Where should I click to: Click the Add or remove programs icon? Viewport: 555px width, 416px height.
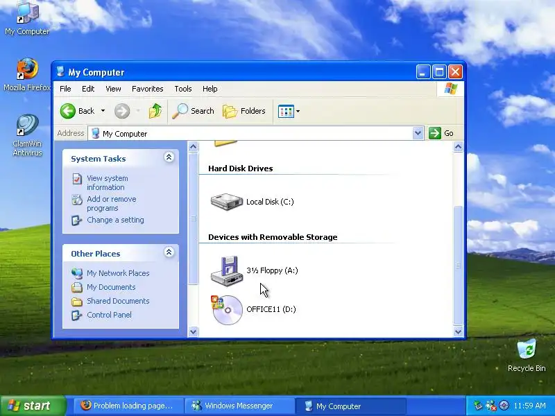tap(77, 200)
